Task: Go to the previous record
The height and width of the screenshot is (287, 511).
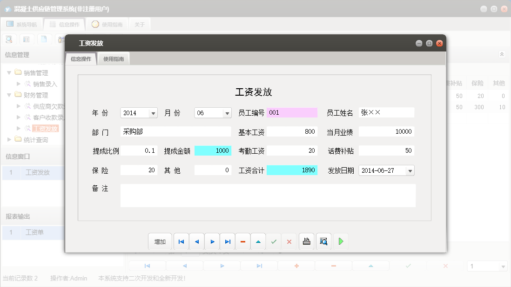Action: [196, 241]
